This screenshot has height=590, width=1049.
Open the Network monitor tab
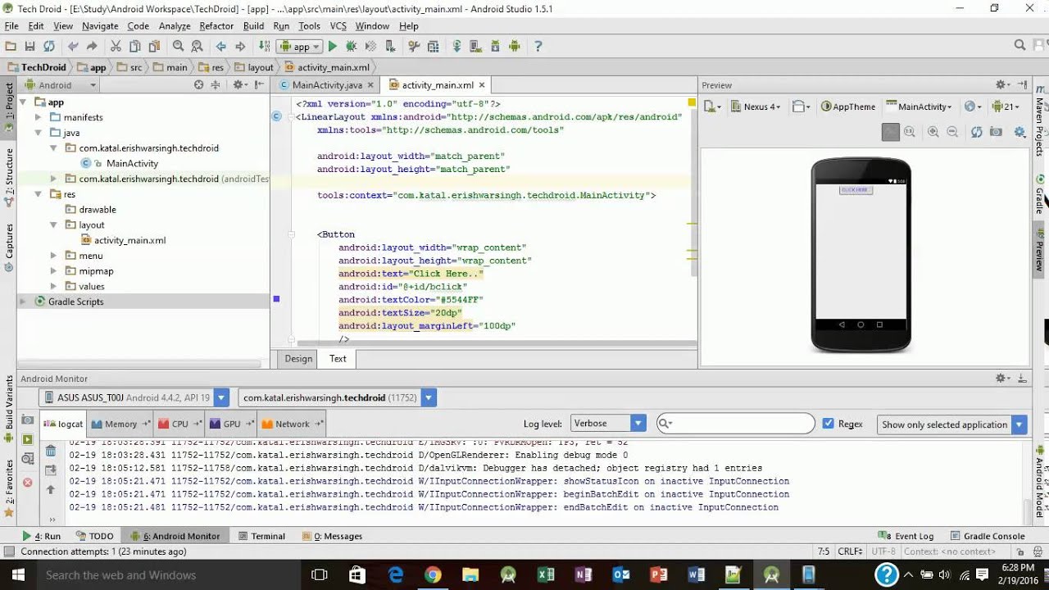tap(293, 424)
